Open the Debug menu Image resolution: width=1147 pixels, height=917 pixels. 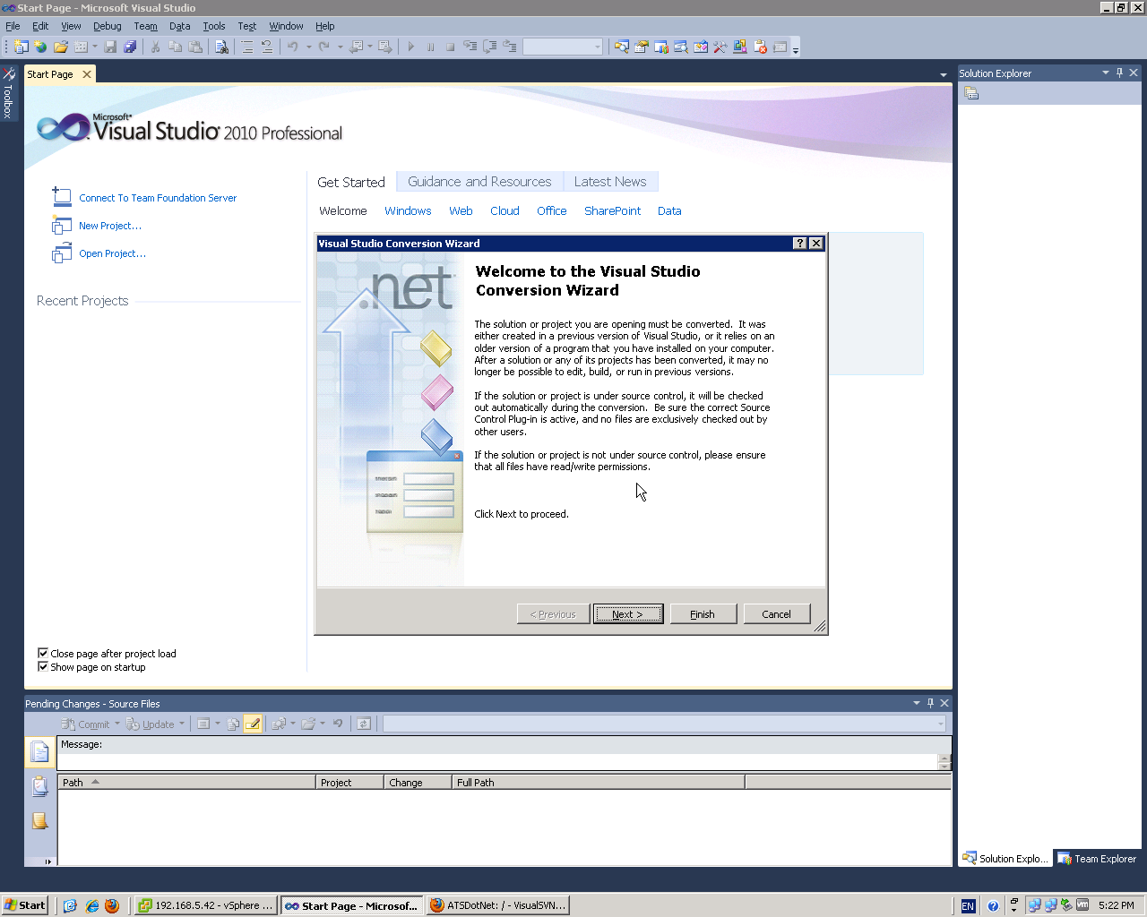click(108, 26)
